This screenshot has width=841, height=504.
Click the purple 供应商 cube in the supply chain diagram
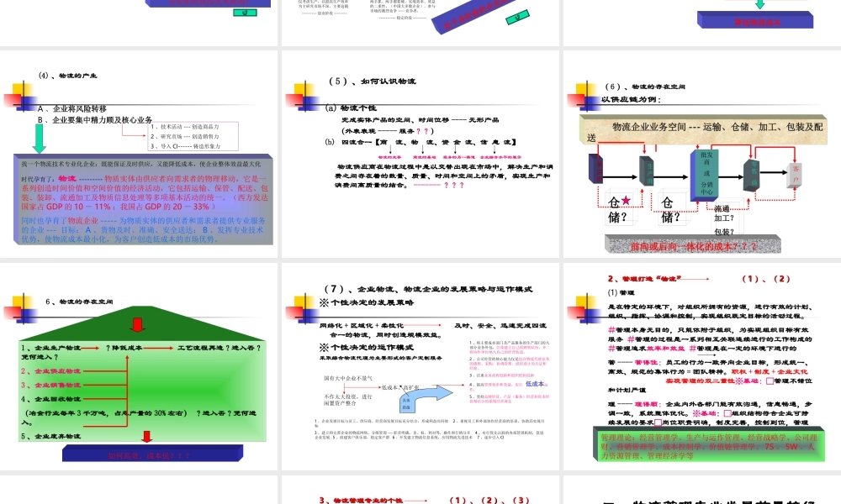pos(595,172)
